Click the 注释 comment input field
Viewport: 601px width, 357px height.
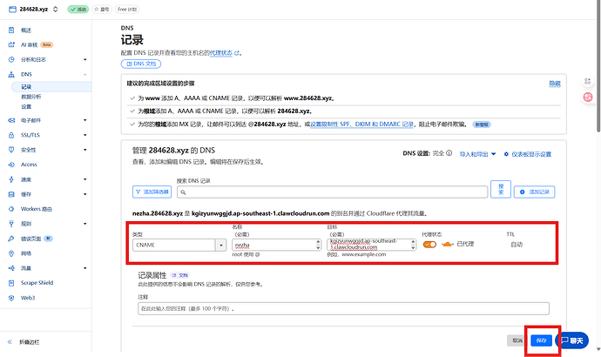point(343,308)
